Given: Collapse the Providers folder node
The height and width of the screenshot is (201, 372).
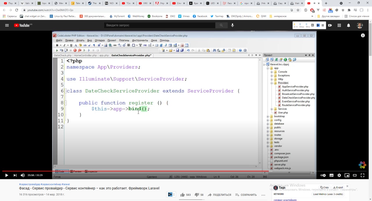Looking at the screenshot, I should (x=272, y=83).
